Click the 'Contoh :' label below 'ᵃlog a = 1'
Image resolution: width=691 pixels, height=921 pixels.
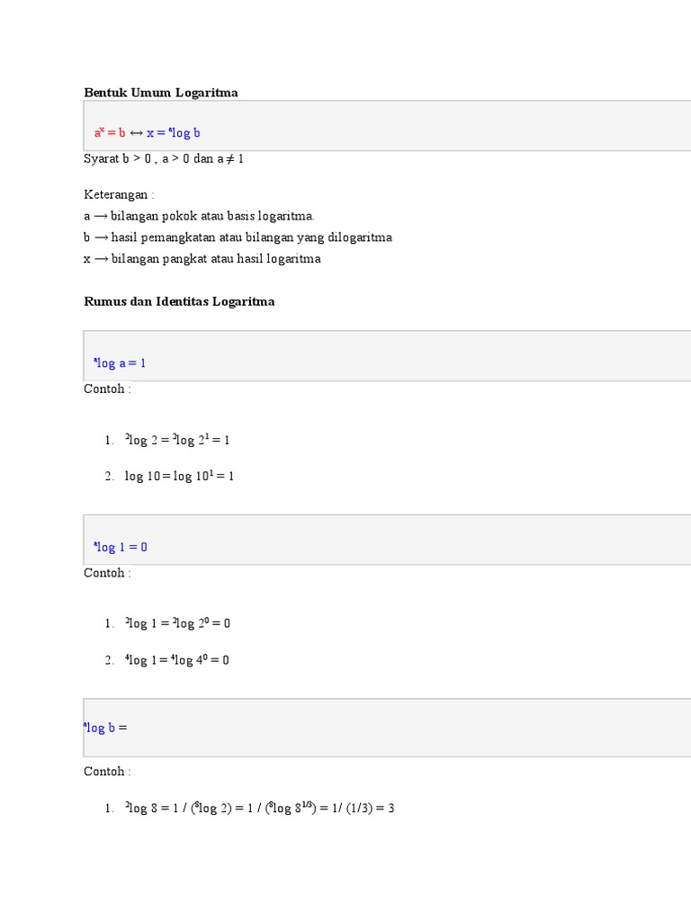coord(107,389)
